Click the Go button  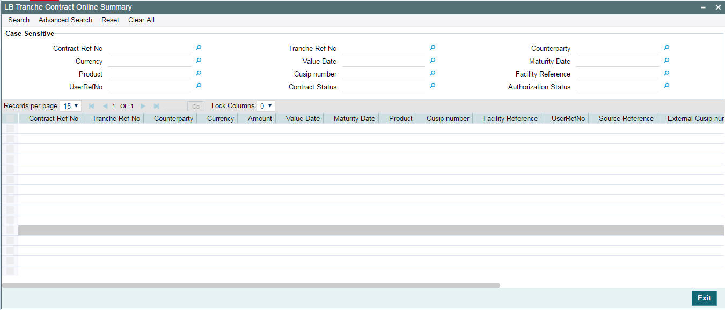click(196, 107)
